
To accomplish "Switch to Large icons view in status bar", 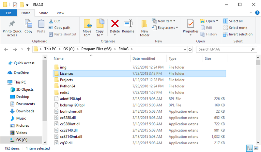I will click(x=256, y=148).
